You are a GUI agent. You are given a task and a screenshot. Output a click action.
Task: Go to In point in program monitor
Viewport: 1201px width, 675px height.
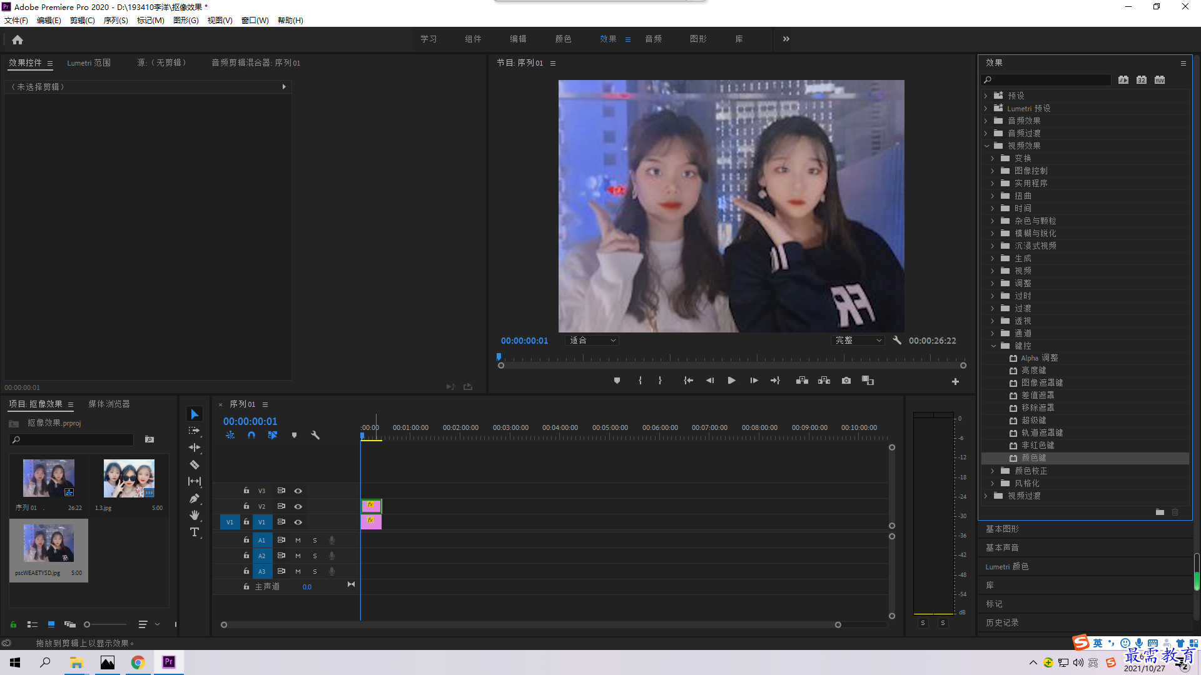coord(688,381)
